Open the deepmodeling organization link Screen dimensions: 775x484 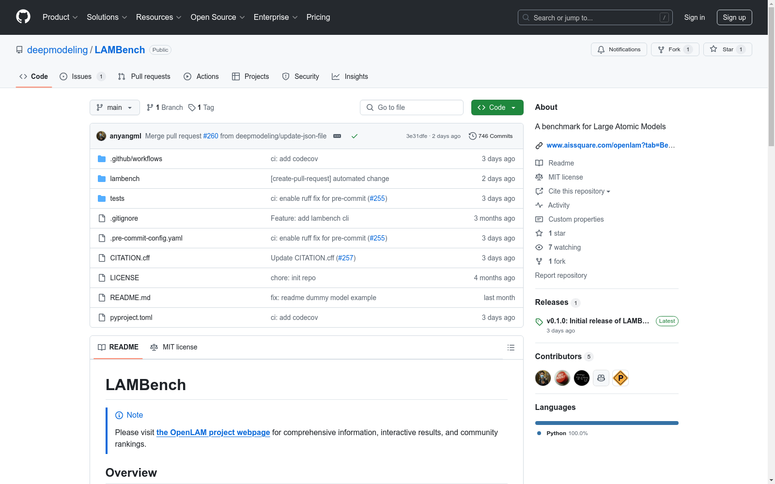(57, 50)
